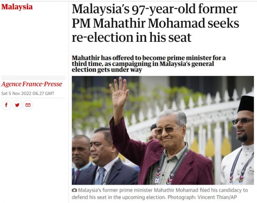The height and width of the screenshot is (203, 257).
Task: Click the camera icon in the caption
Action: [75, 190]
